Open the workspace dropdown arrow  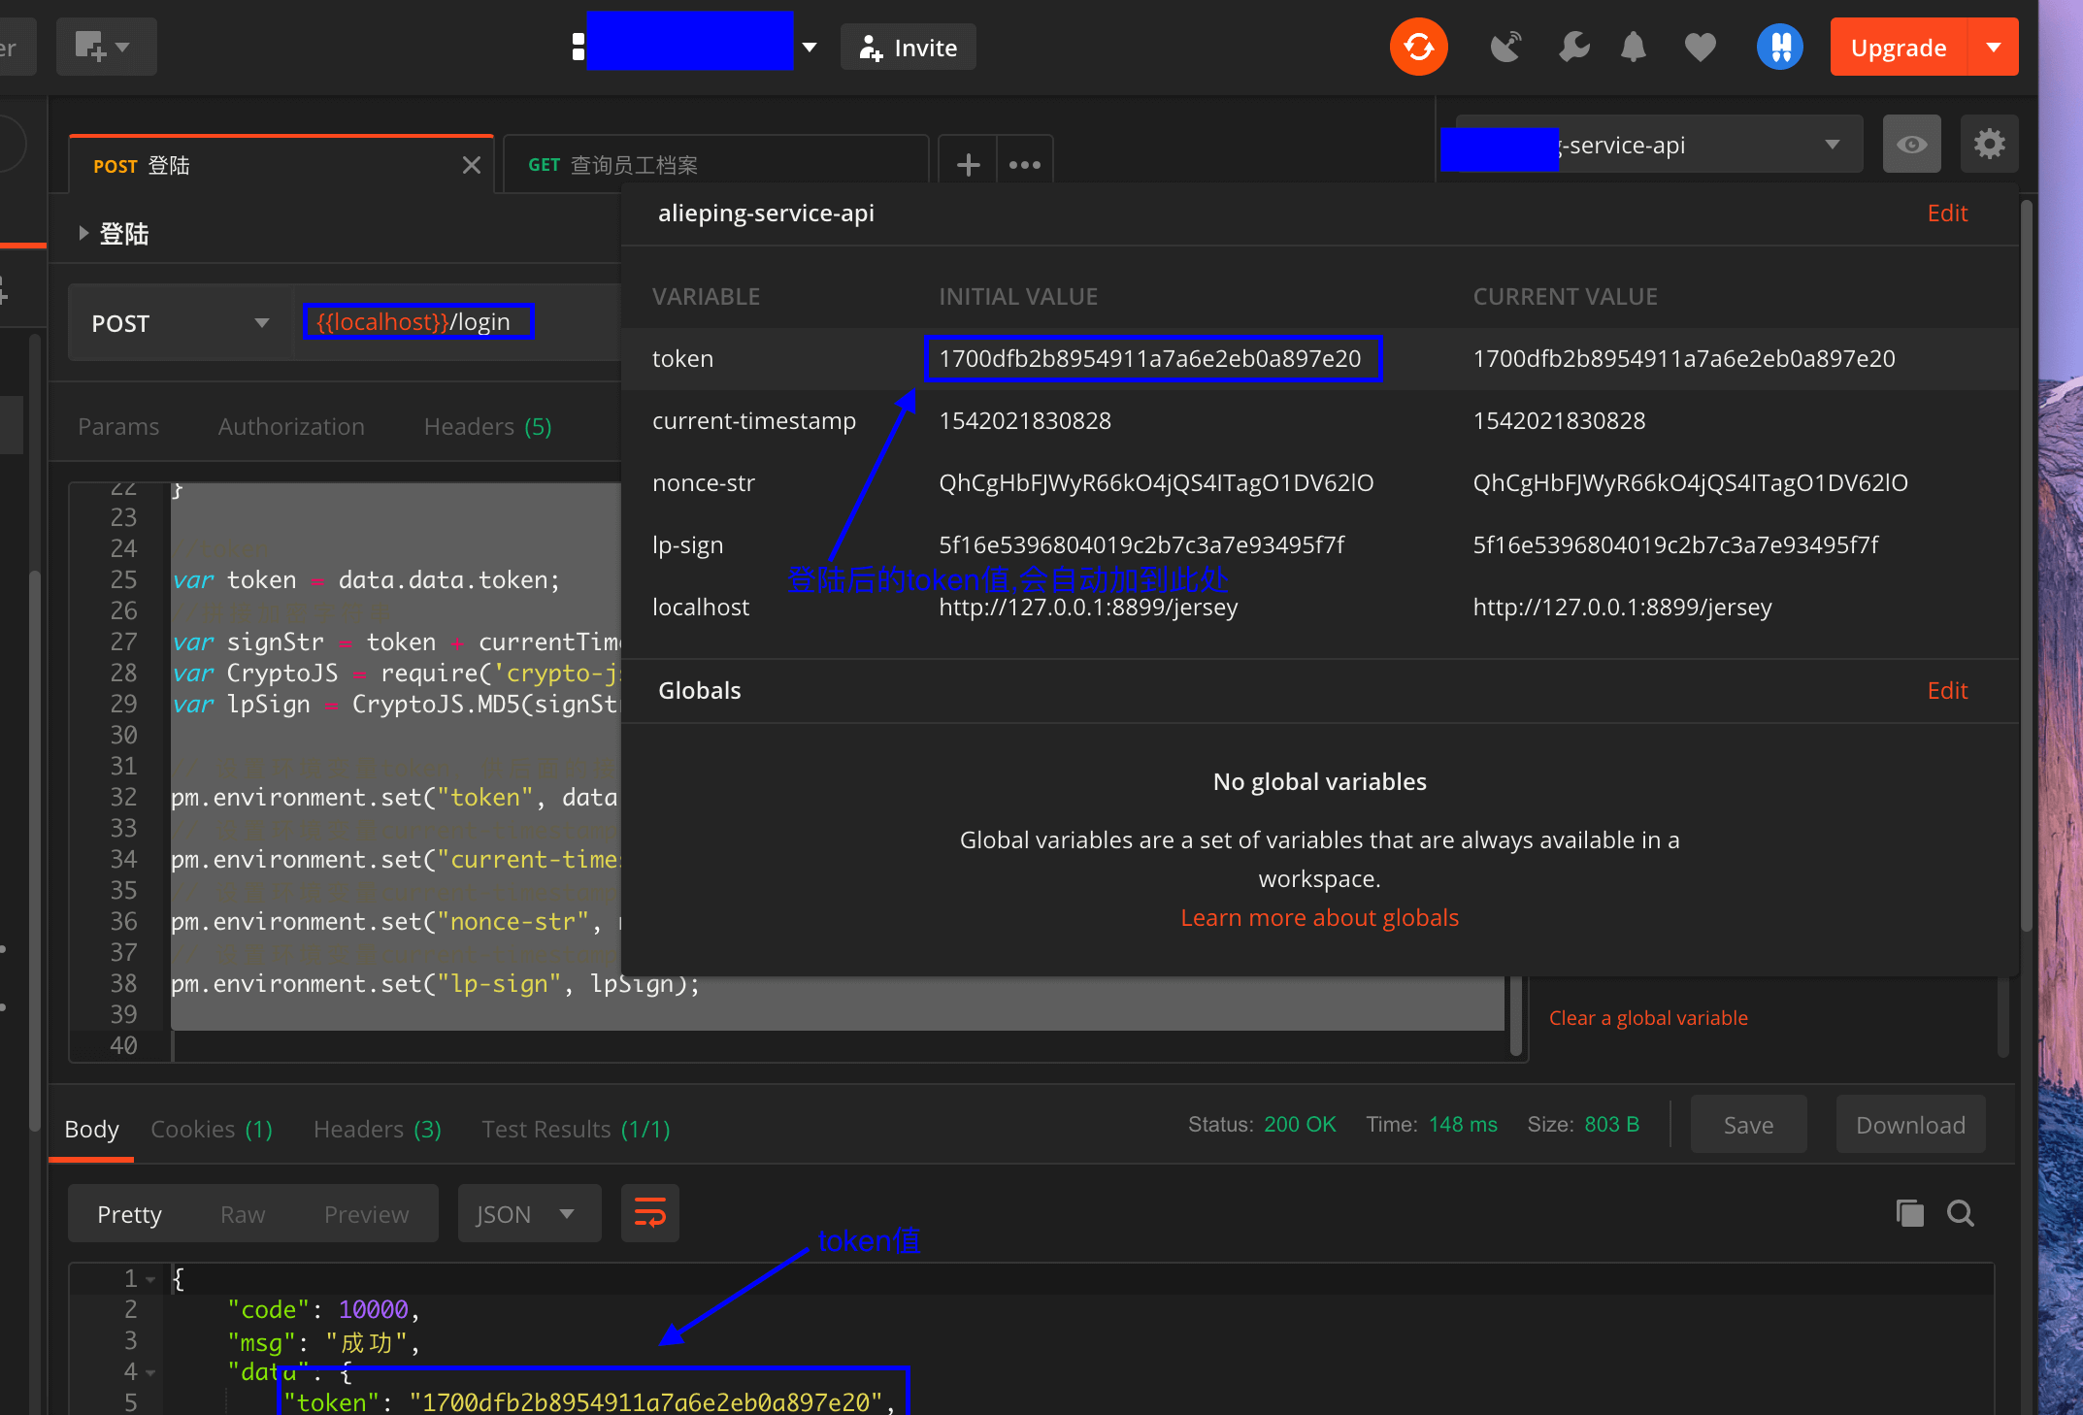tap(809, 47)
